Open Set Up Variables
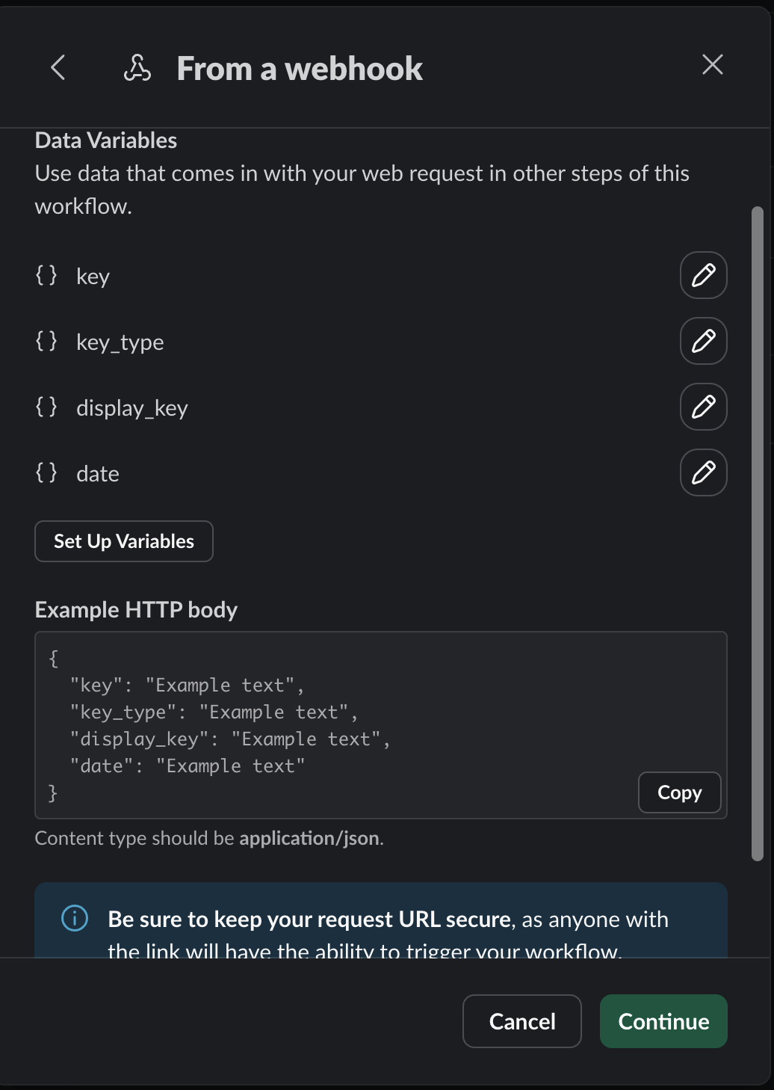This screenshot has height=1090, width=774. [x=124, y=541]
